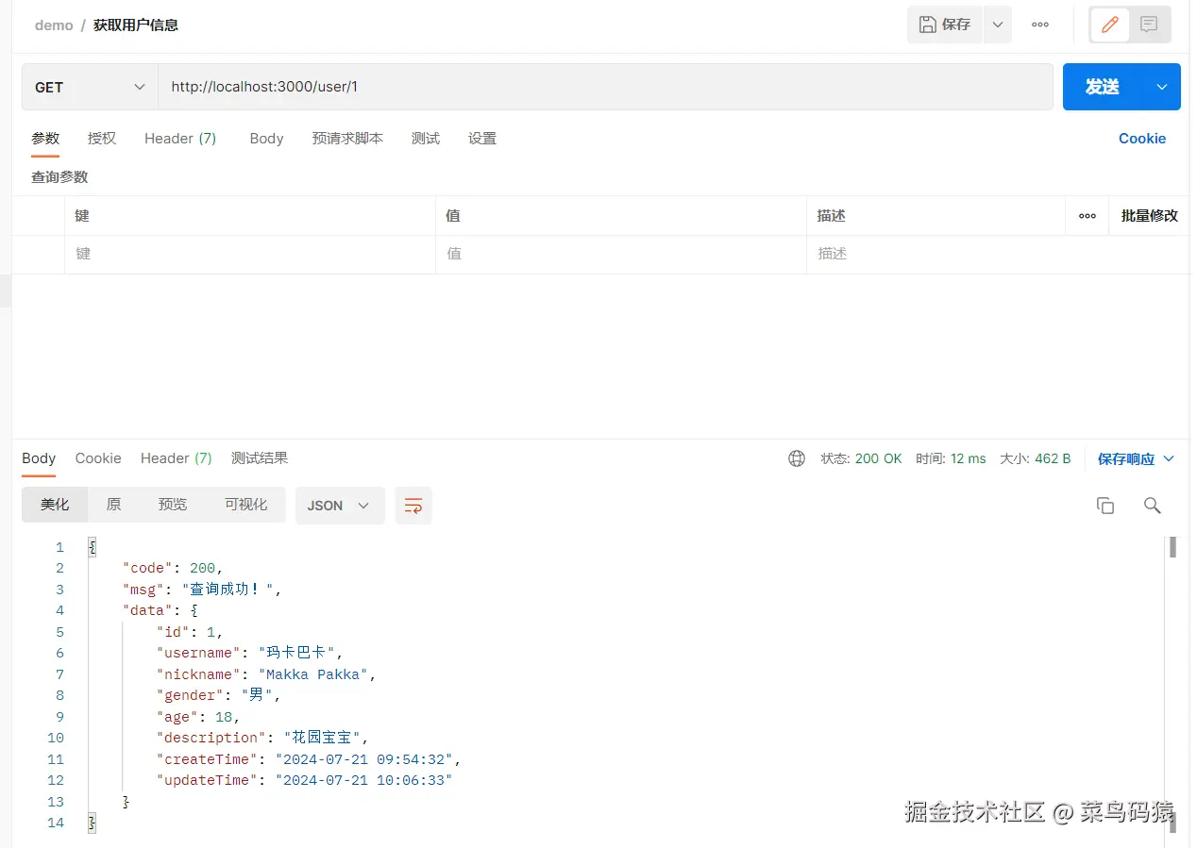Click the "gender" value 男
The height and width of the screenshot is (848, 1197).
click(258, 695)
